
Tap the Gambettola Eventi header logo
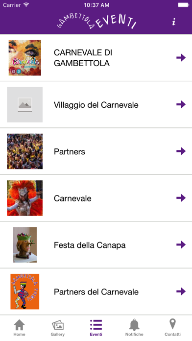click(x=96, y=21)
